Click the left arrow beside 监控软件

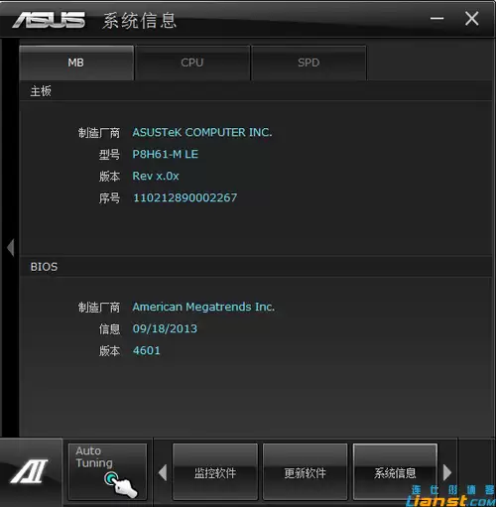163,472
